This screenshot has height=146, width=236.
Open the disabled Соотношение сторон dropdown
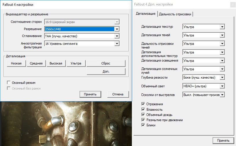coord(82,22)
